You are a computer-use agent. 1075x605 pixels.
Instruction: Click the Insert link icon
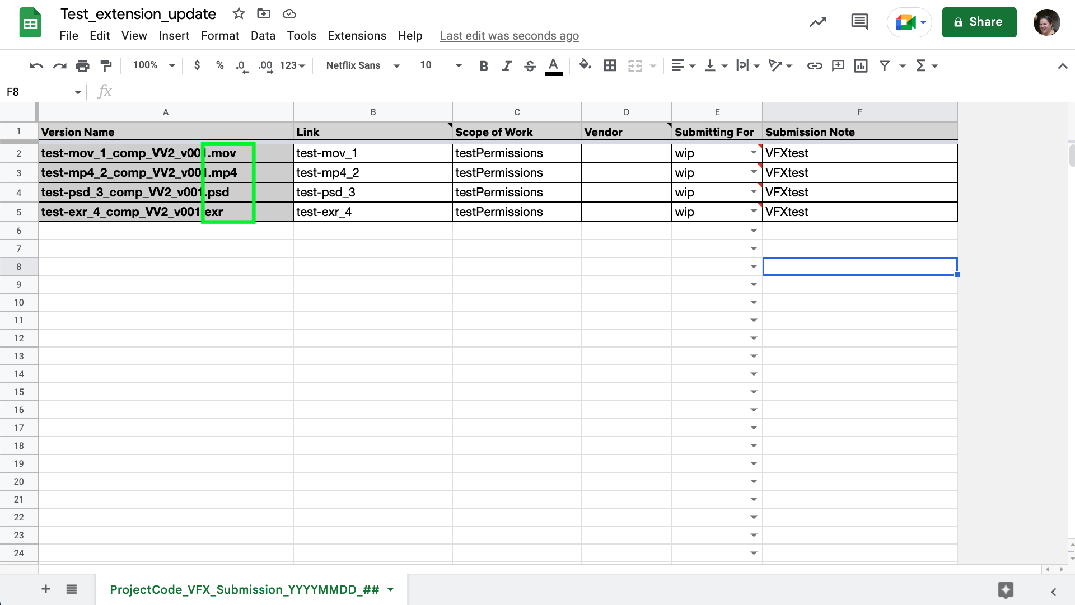pos(814,66)
